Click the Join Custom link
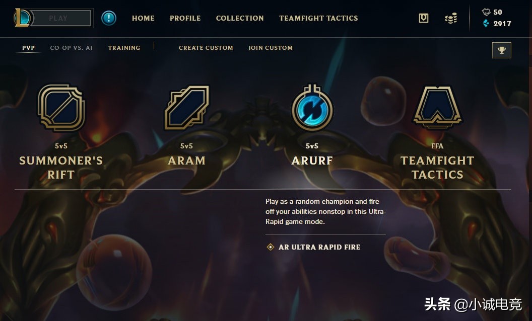 click(x=271, y=48)
